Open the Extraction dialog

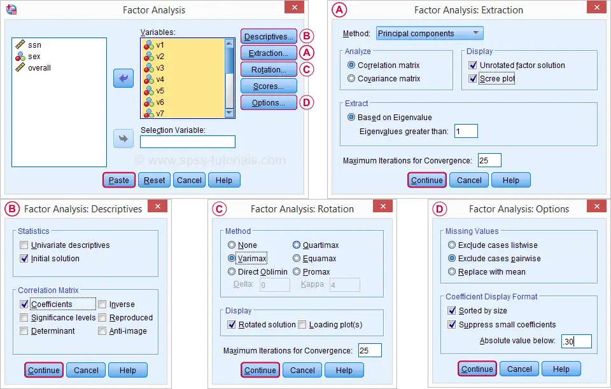pyautogui.click(x=269, y=53)
